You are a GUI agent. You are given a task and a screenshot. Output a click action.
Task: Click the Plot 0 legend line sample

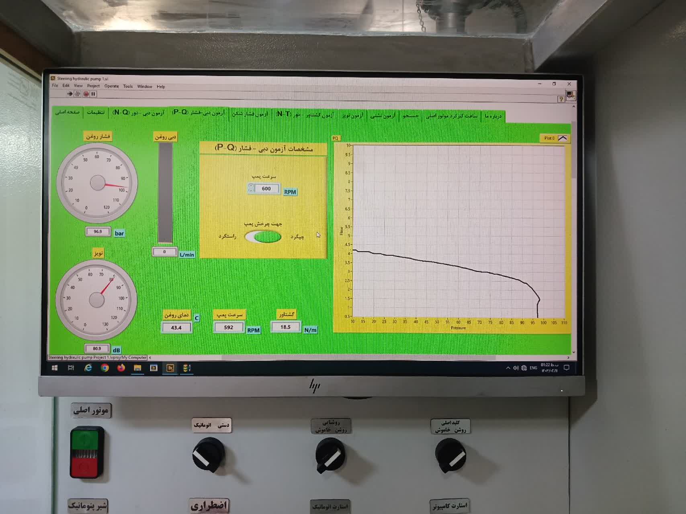click(x=563, y=138)
